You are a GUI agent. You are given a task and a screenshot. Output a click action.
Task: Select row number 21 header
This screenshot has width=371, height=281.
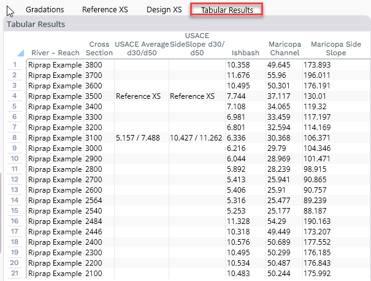point(15,274)
